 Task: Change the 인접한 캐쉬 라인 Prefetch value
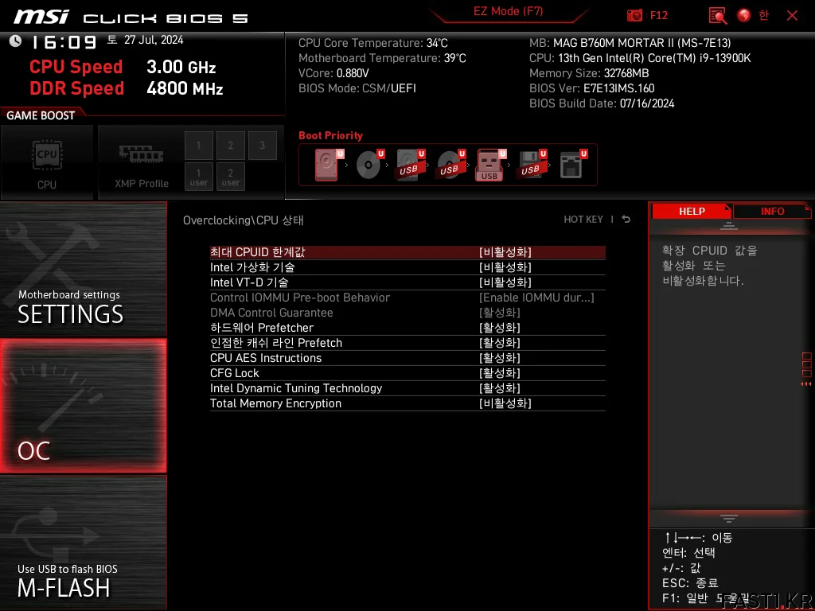click(x=500, y=343)
